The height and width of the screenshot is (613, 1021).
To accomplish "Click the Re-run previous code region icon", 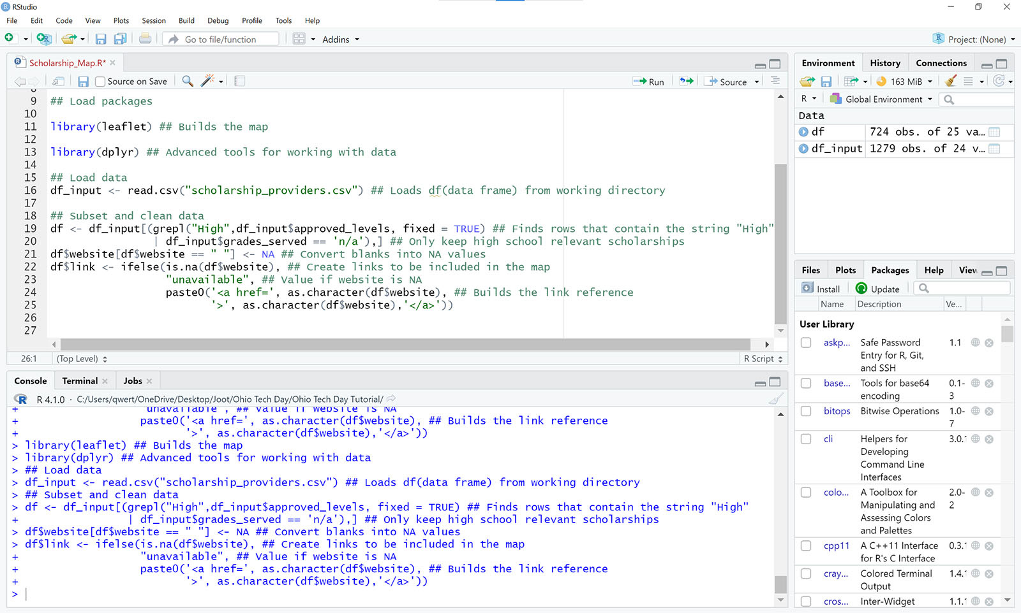I will click(687, 81).
